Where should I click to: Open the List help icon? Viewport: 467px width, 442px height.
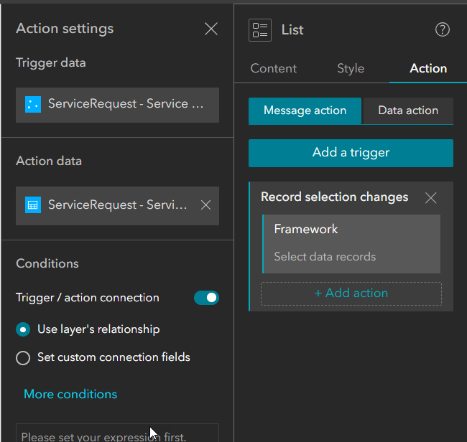(x=443, y=29)
